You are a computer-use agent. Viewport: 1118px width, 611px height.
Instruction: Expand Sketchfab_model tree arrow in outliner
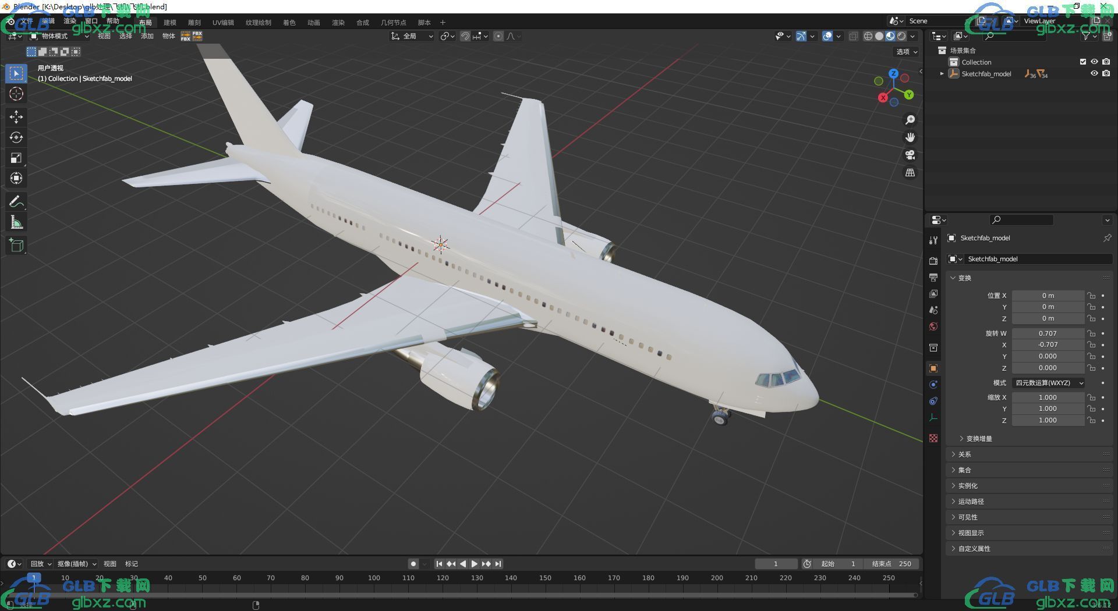click(942, 74)
